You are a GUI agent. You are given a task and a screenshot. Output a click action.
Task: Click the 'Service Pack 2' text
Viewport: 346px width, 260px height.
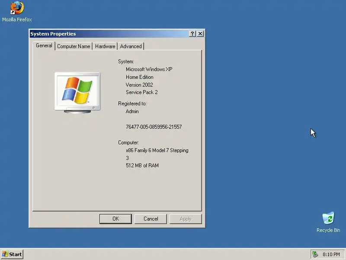[142, 92]
